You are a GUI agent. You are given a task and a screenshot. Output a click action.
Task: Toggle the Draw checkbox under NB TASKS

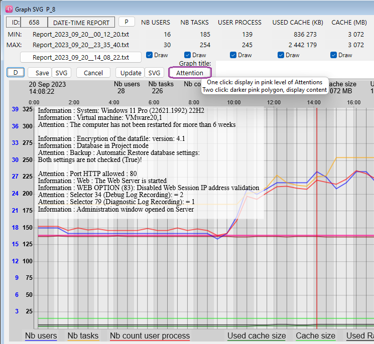pyautogui.click(x=187, y=55)
